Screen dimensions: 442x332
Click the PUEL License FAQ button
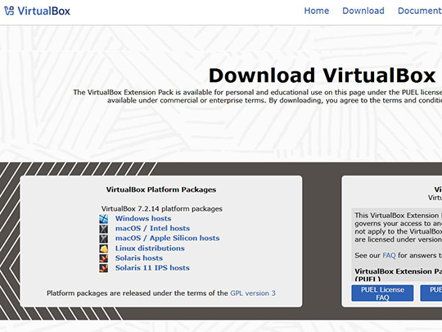point(382,293)
